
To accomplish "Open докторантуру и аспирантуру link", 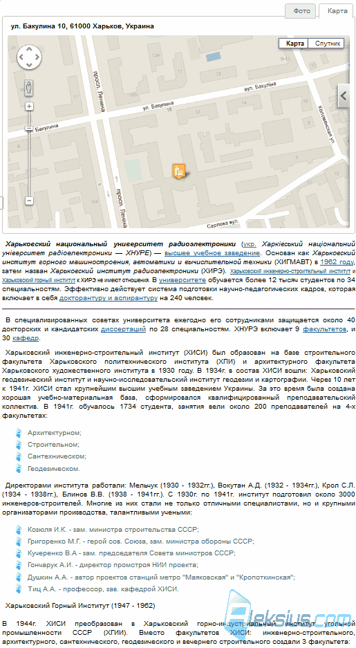I will (109, 298).
